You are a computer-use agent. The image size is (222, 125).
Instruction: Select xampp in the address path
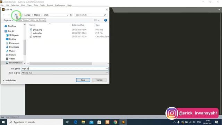point(27,15)
